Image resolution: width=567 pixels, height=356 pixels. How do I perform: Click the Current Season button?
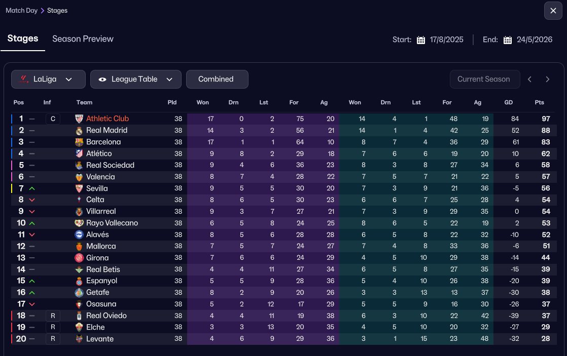tap(484, 79)
